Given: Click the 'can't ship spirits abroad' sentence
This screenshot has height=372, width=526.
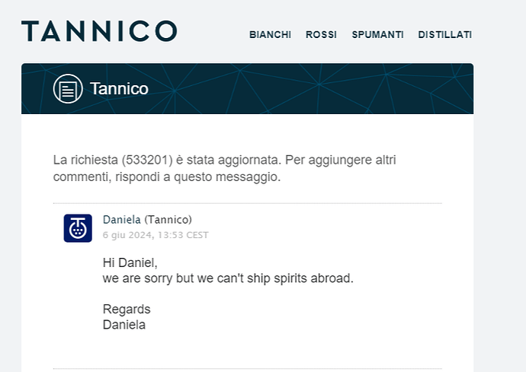Looking at the screenshot, I should click(x=228, y=278).
